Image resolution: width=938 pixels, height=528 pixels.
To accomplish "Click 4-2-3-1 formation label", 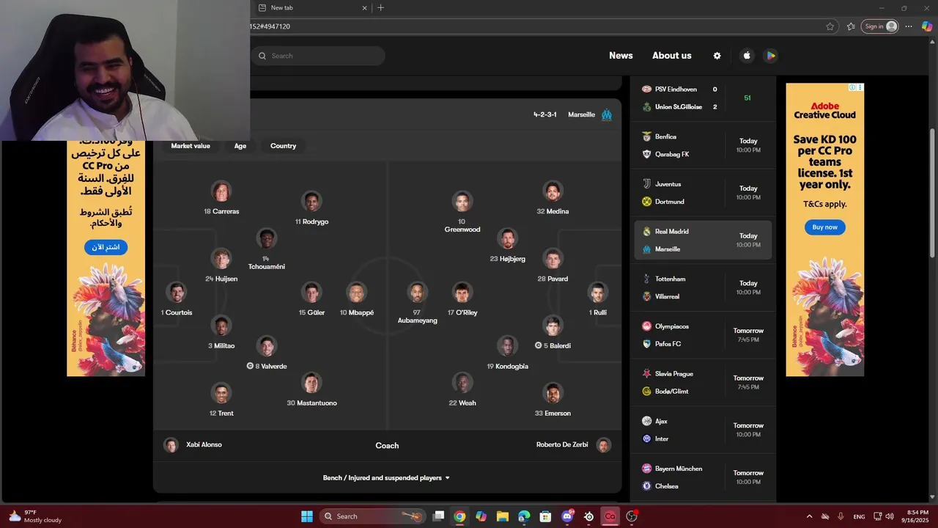I will pyautogui.click(x=544, y=114).
